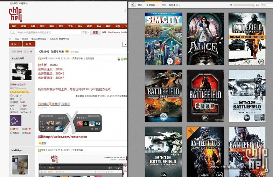Click user icon at top right of forum
Screen dimensions: 273x177
125,11
